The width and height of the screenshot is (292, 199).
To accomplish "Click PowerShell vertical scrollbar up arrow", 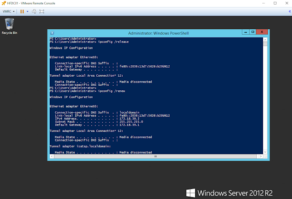I will [265, 40].
